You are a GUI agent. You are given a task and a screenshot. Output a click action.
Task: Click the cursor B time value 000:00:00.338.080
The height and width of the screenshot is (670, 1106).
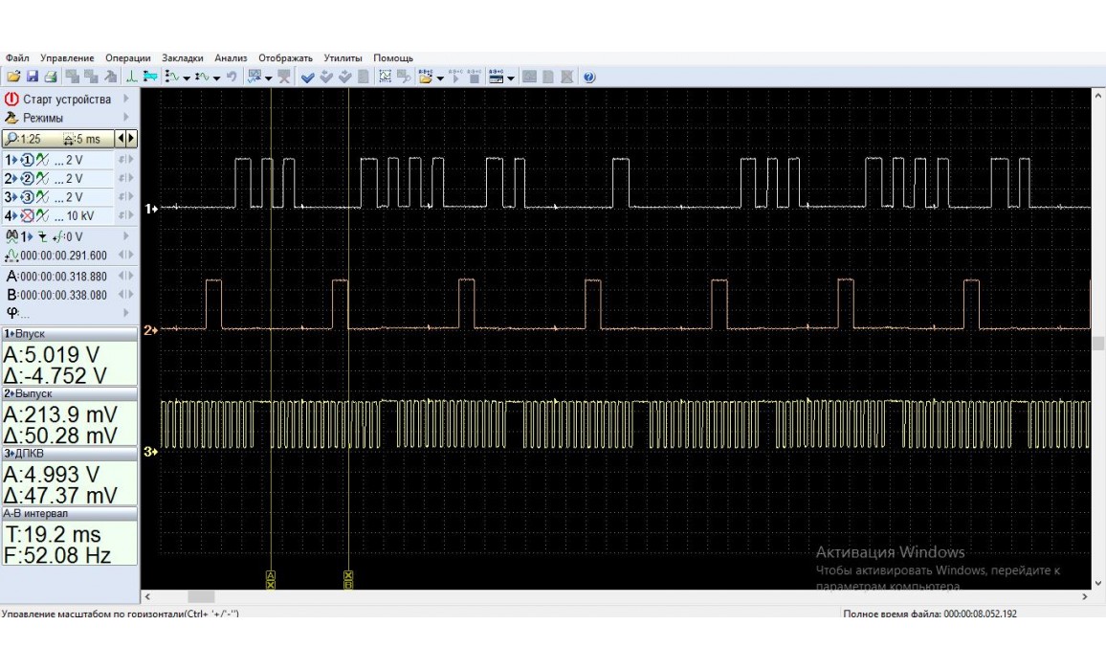tap(63, 295)
